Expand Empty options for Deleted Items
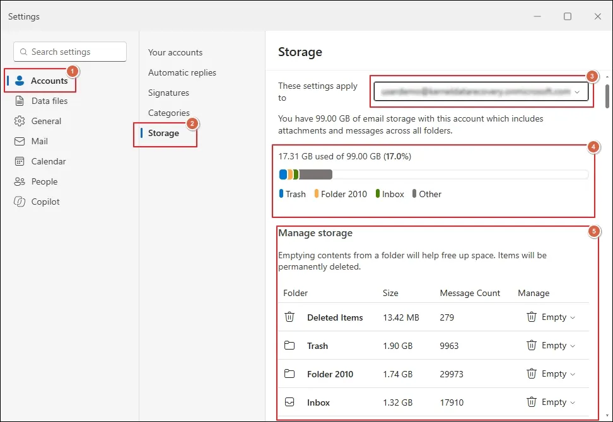Viewport: 613px width, 422px height. 573,318
